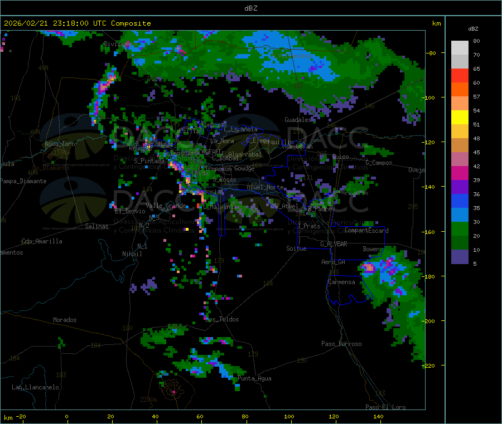Select the 42 dBZ magenta legend swatch
502x424 pixels.
(x=460, y=173)
